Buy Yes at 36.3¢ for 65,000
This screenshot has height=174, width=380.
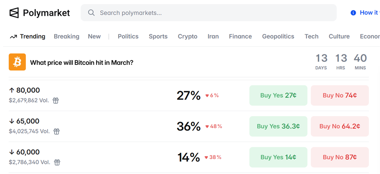(278, 126)
